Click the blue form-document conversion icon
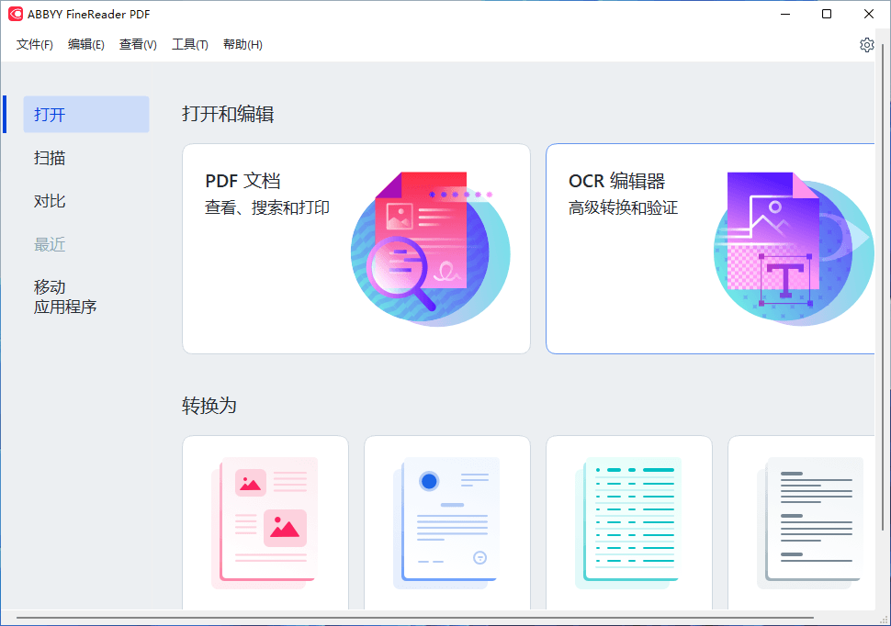The width and height of the screenshot is (891, 626). tap(446, 523)
